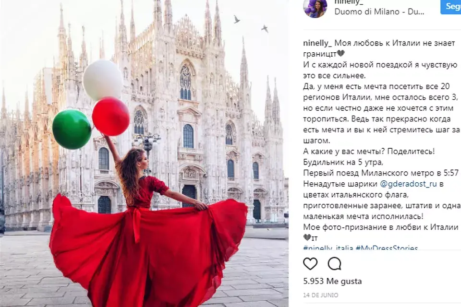Click the woman's flowing red dress
This screenshot has width=461, height=307.
coord(147,250)
